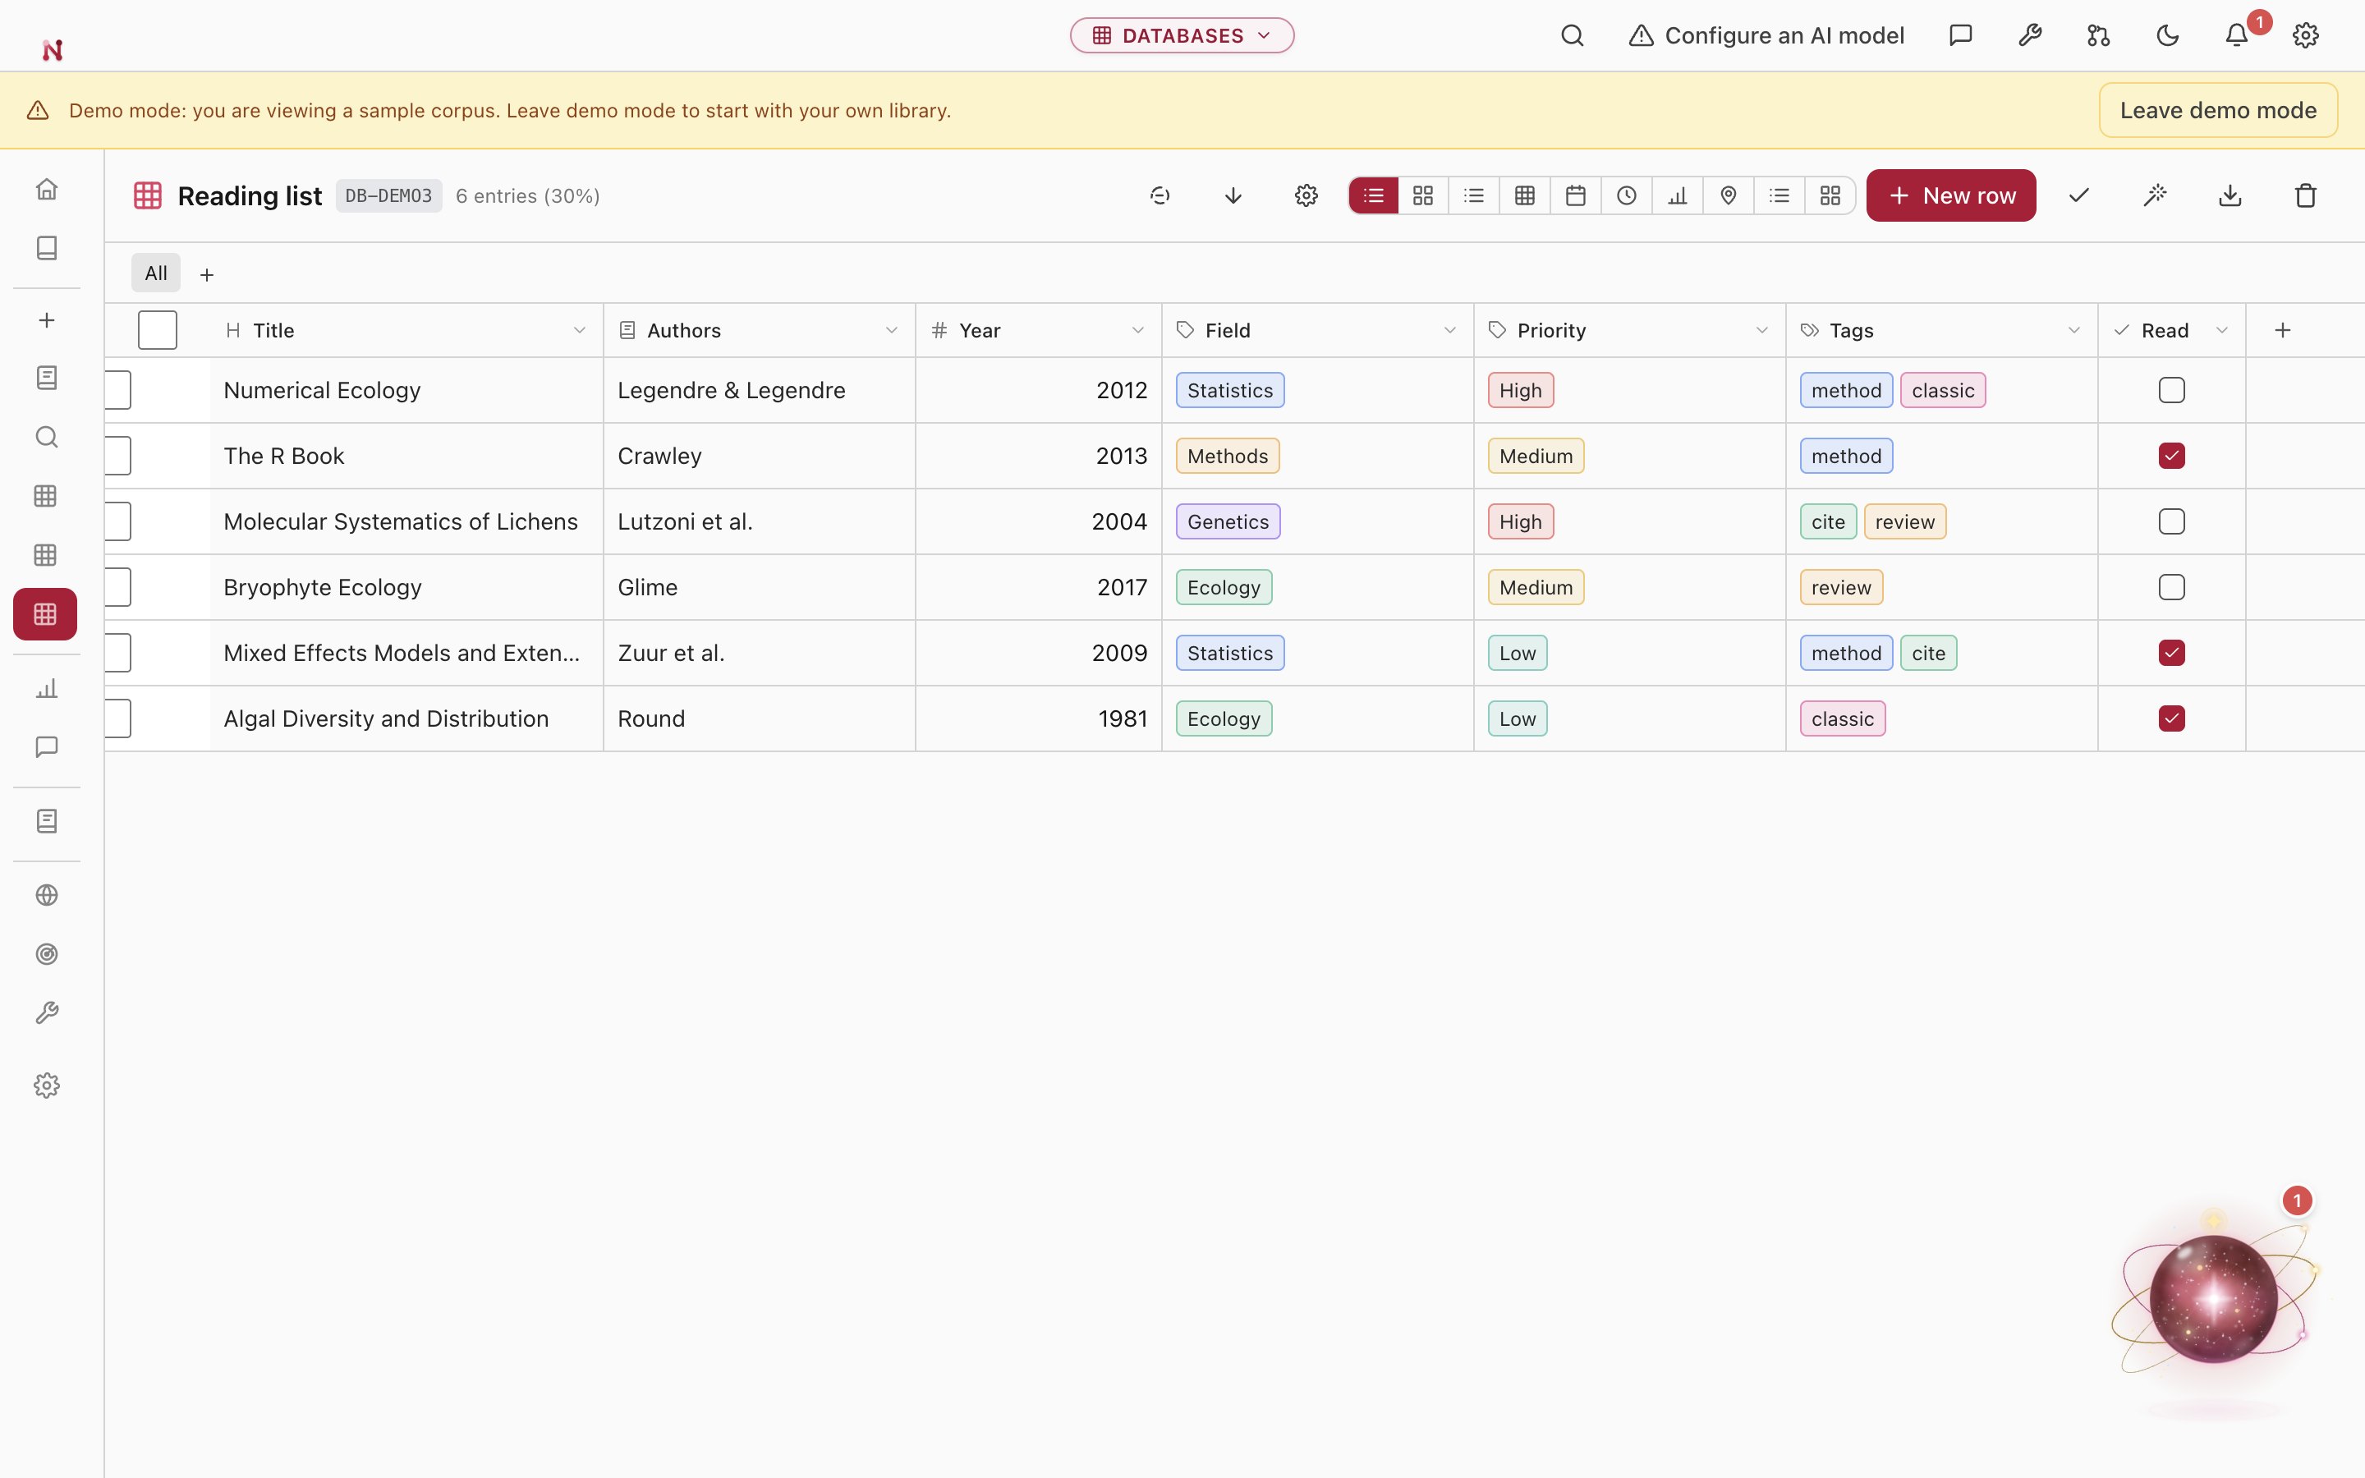This screenshot has width=2365, height=1478.
Task: Click the magic wand icon
Action: point(2154,195)
